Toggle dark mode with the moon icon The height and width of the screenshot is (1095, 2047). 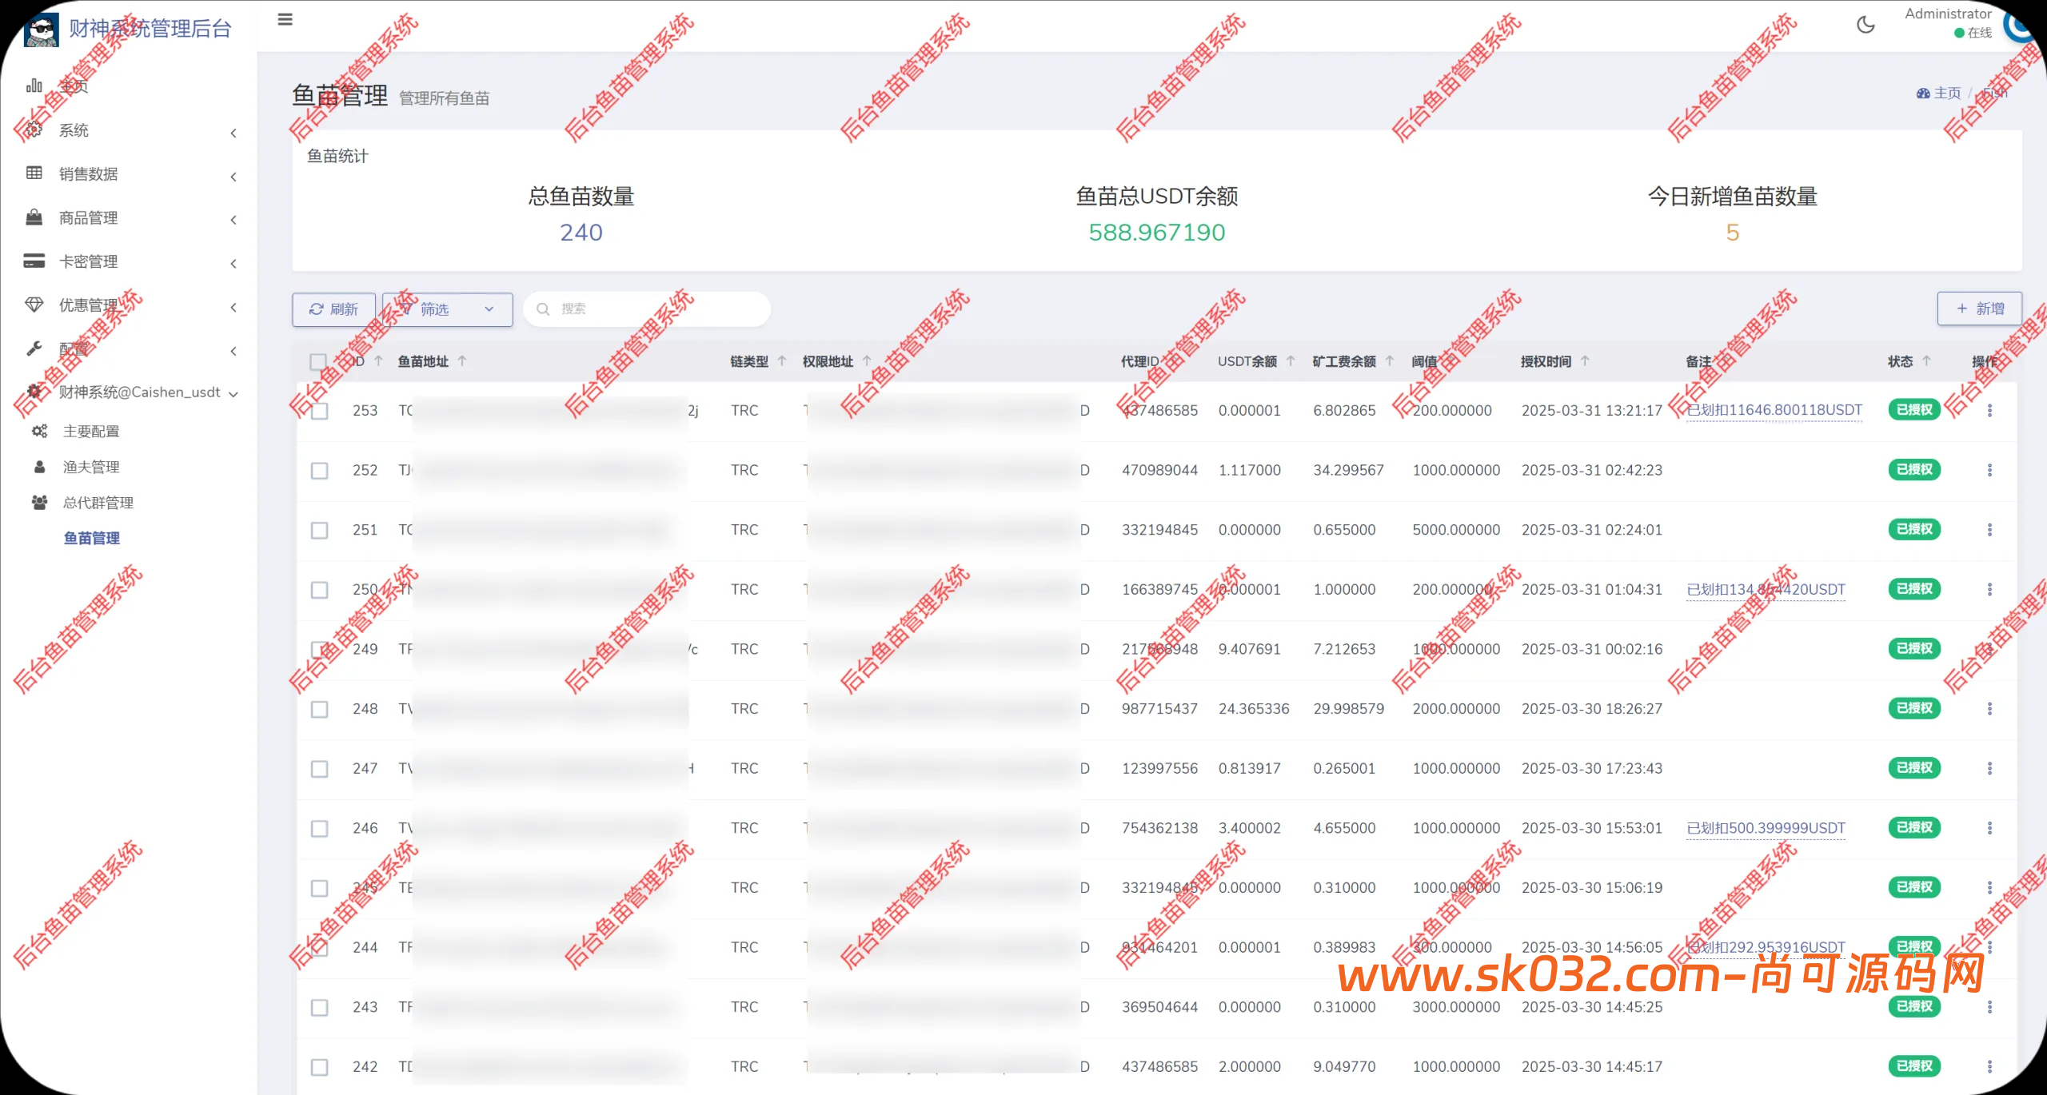click(x=1865, y=25)
